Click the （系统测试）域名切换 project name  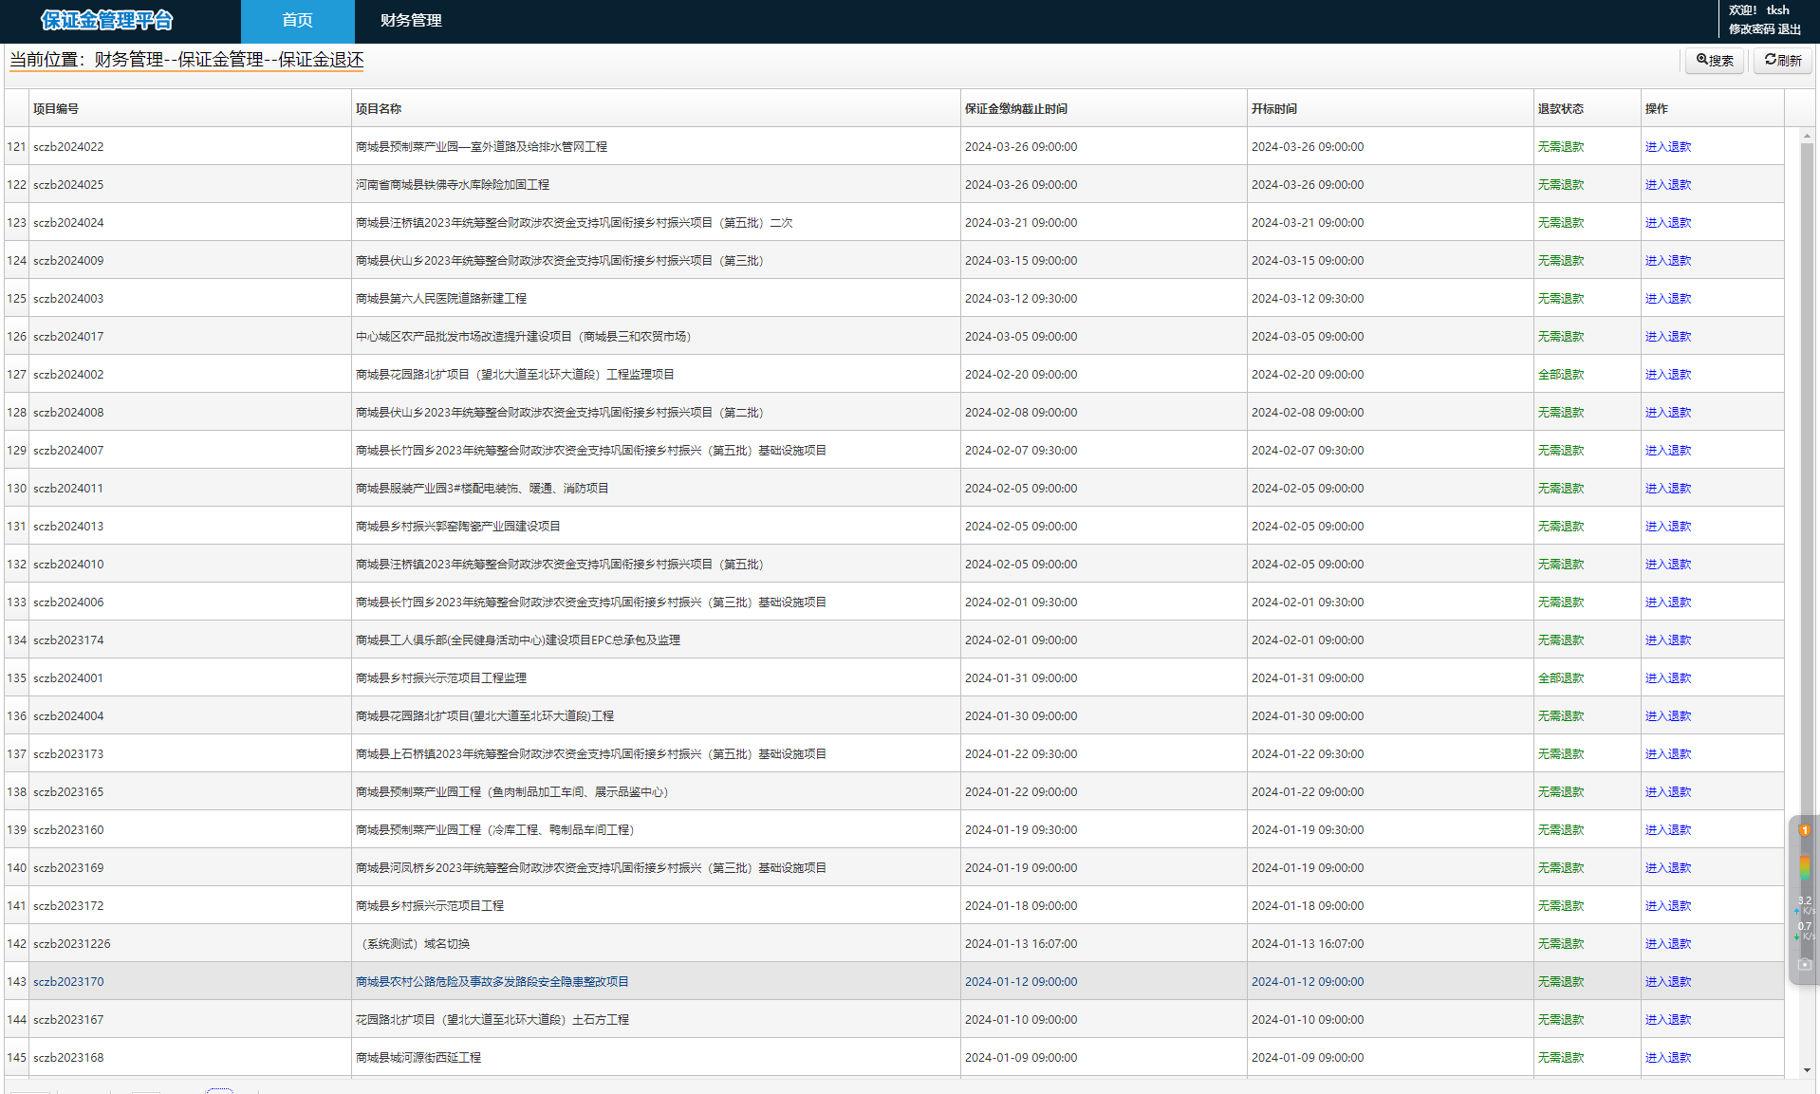413,944
